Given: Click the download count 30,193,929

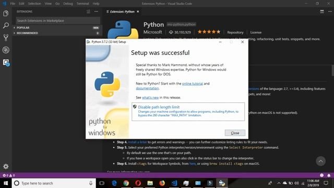Looking at the screenshot, I should (x=180, y=32).
